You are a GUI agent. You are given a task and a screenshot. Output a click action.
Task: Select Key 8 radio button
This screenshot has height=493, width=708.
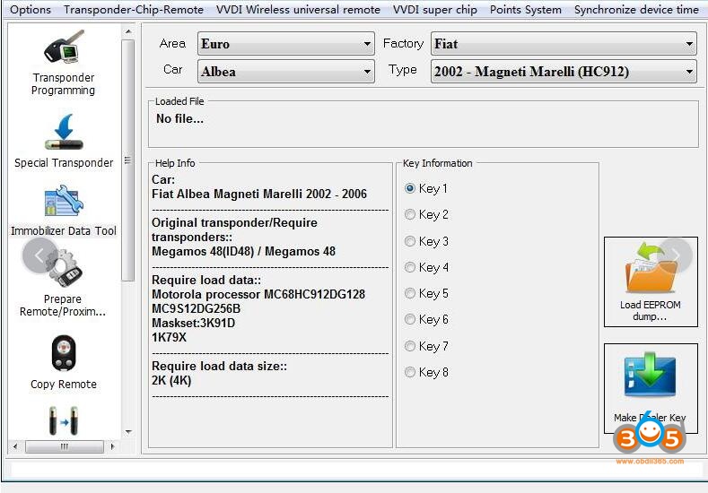(x=409, y=372)
